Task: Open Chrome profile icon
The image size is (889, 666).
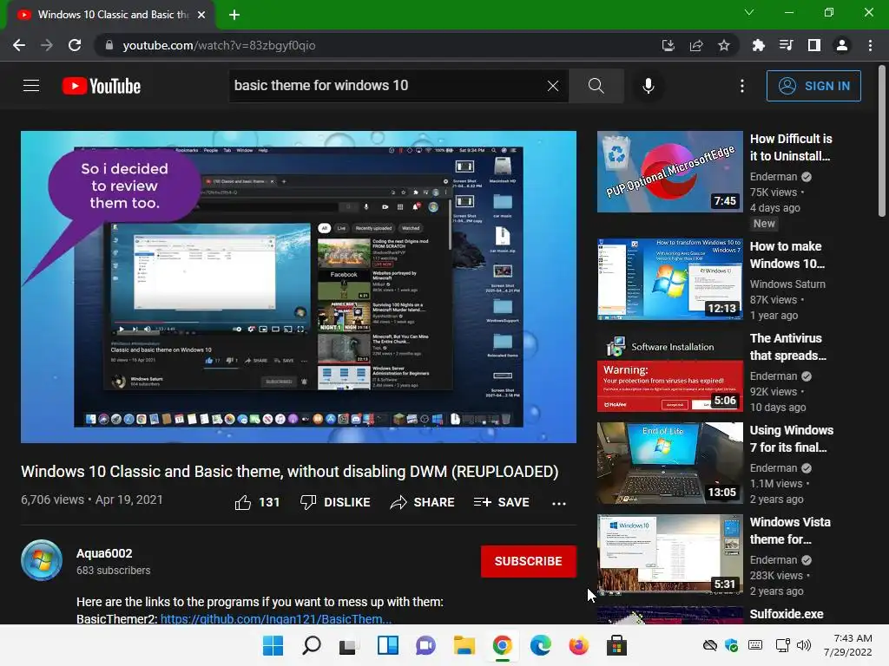Action: [842, 45]
